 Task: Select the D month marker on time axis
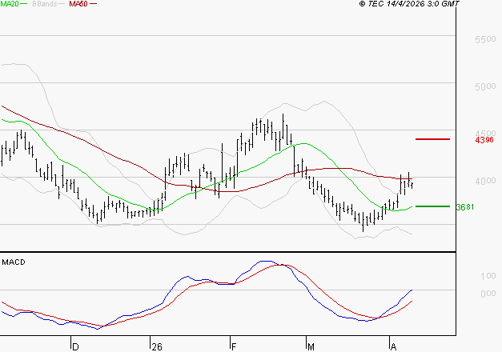[x=75, y=346]
